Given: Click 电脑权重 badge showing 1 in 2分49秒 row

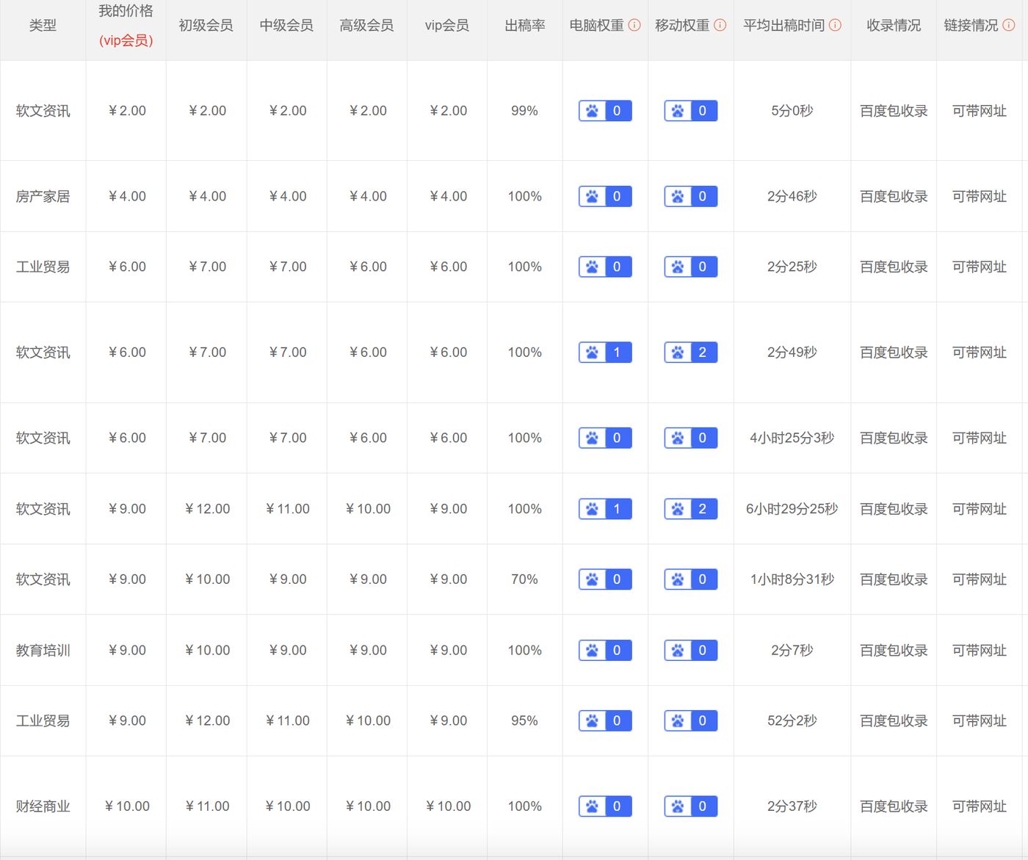Looking at the screenshot, I should click(605, 353).
